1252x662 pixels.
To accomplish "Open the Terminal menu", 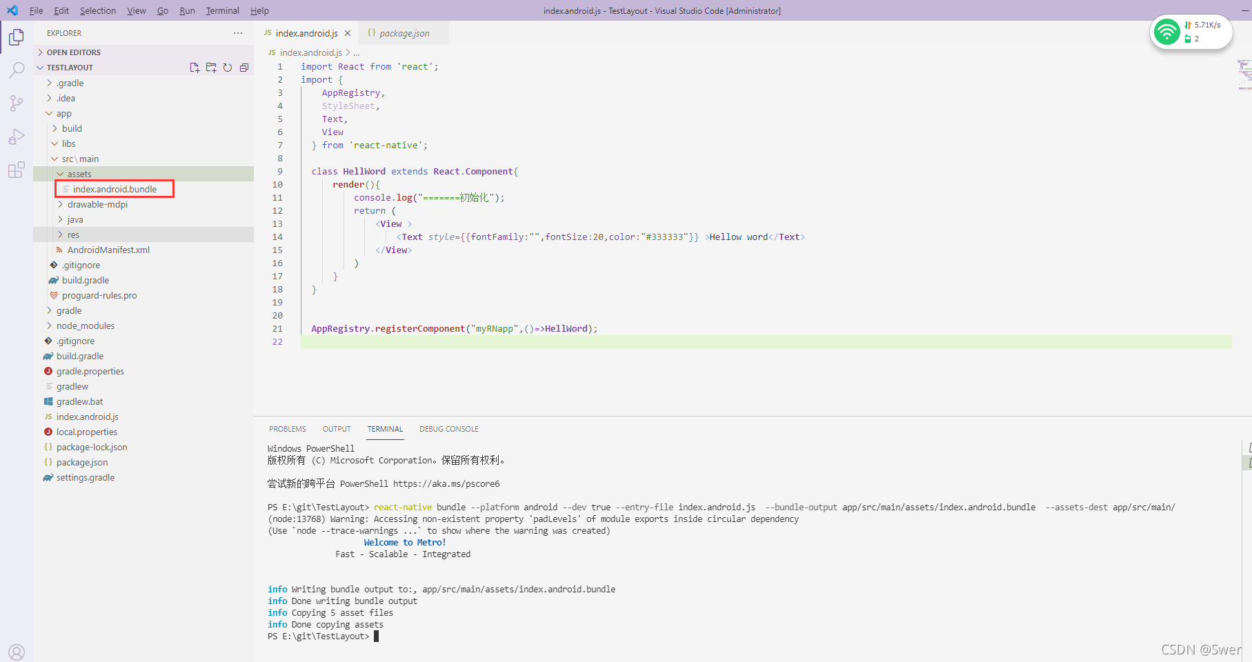I will [x=222, y=10].
